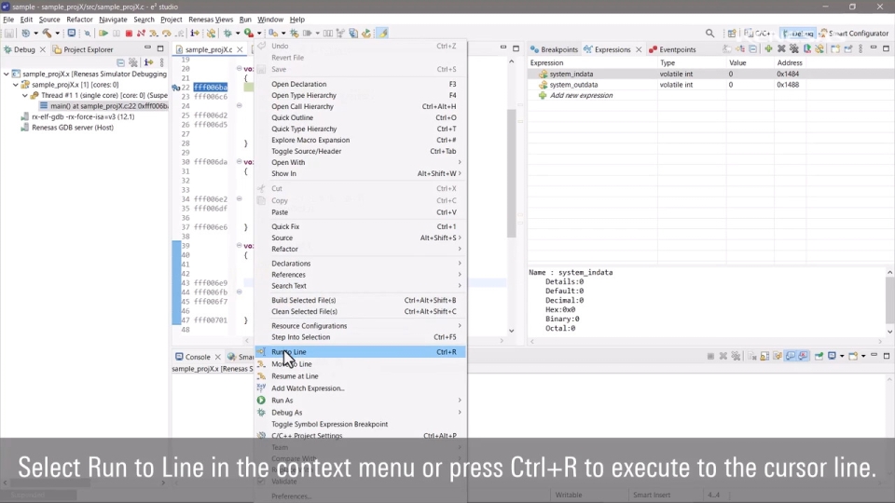Click the Address column header
Viewport: 895px width, 503px height.
[790, 62]
